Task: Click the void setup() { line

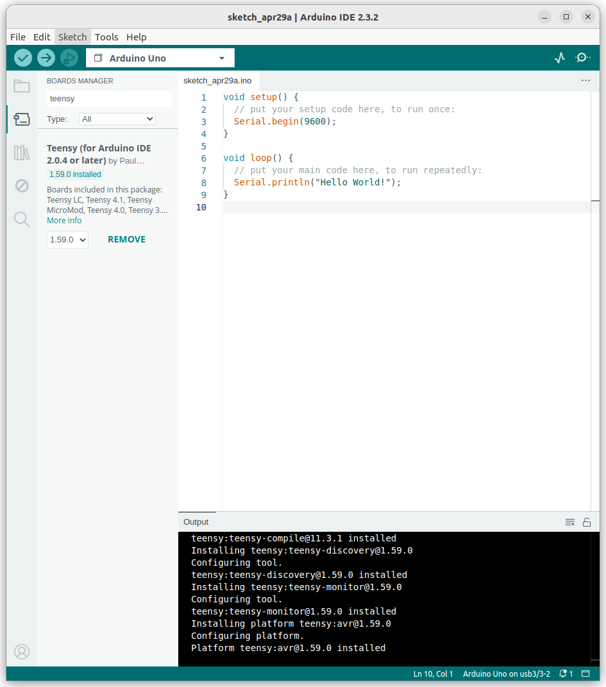Action: (261, 97)
